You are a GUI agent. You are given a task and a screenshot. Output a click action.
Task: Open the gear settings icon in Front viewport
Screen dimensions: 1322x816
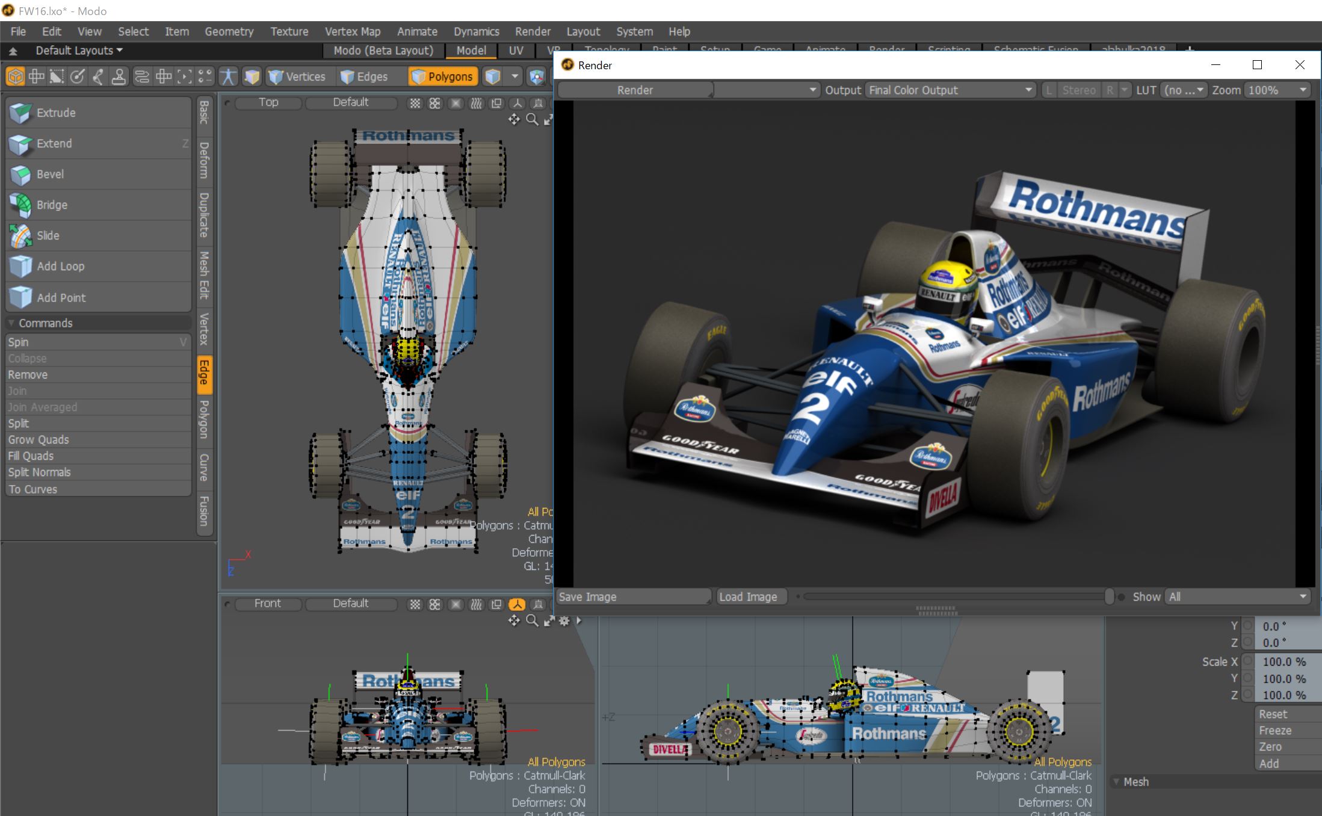coord(564,620)
